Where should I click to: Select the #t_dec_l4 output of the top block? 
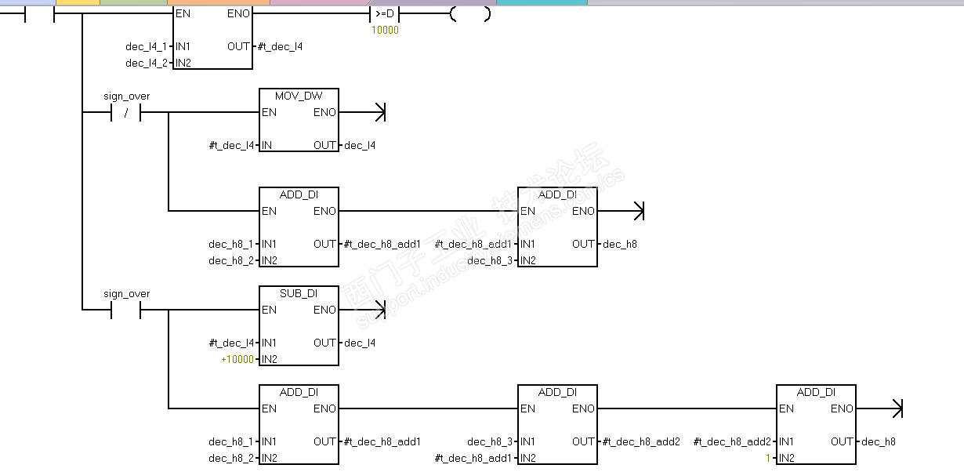tap(280, 46)
